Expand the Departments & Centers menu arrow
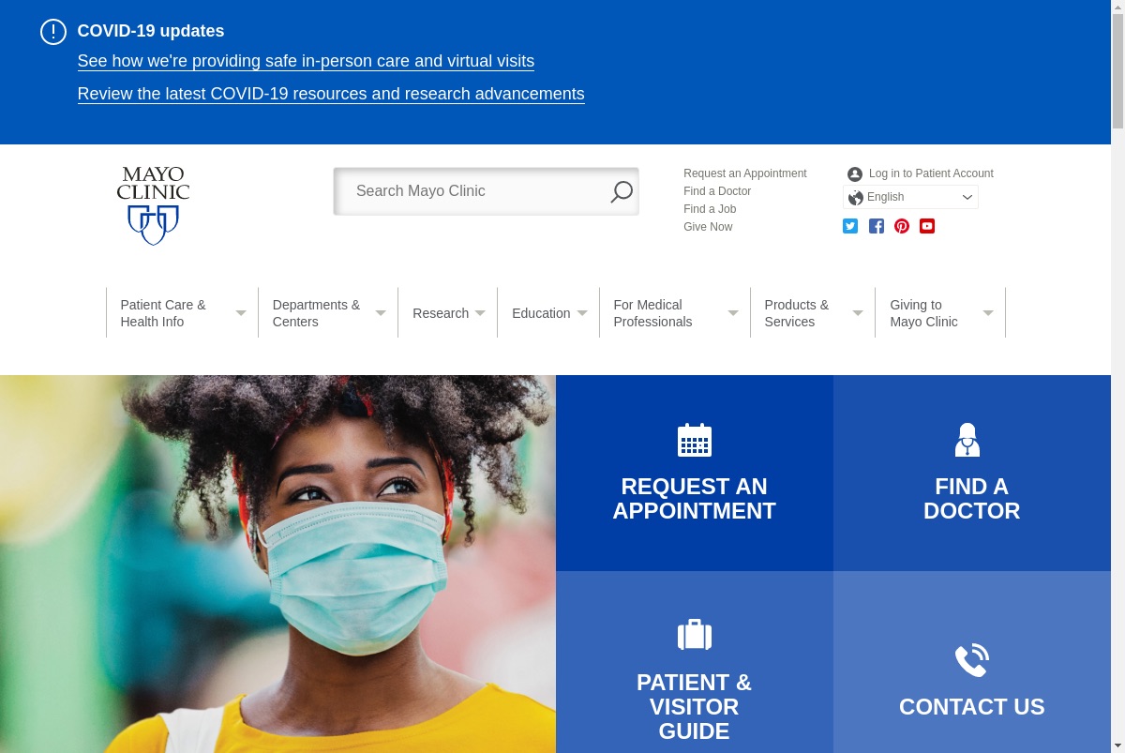Screen dimensions: 1125x753 pos(381,313)
